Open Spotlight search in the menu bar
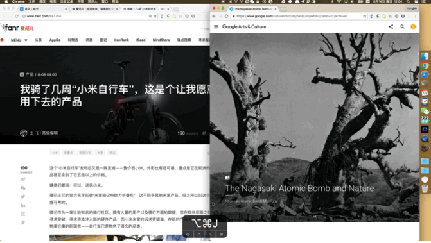 click(409, 2)
